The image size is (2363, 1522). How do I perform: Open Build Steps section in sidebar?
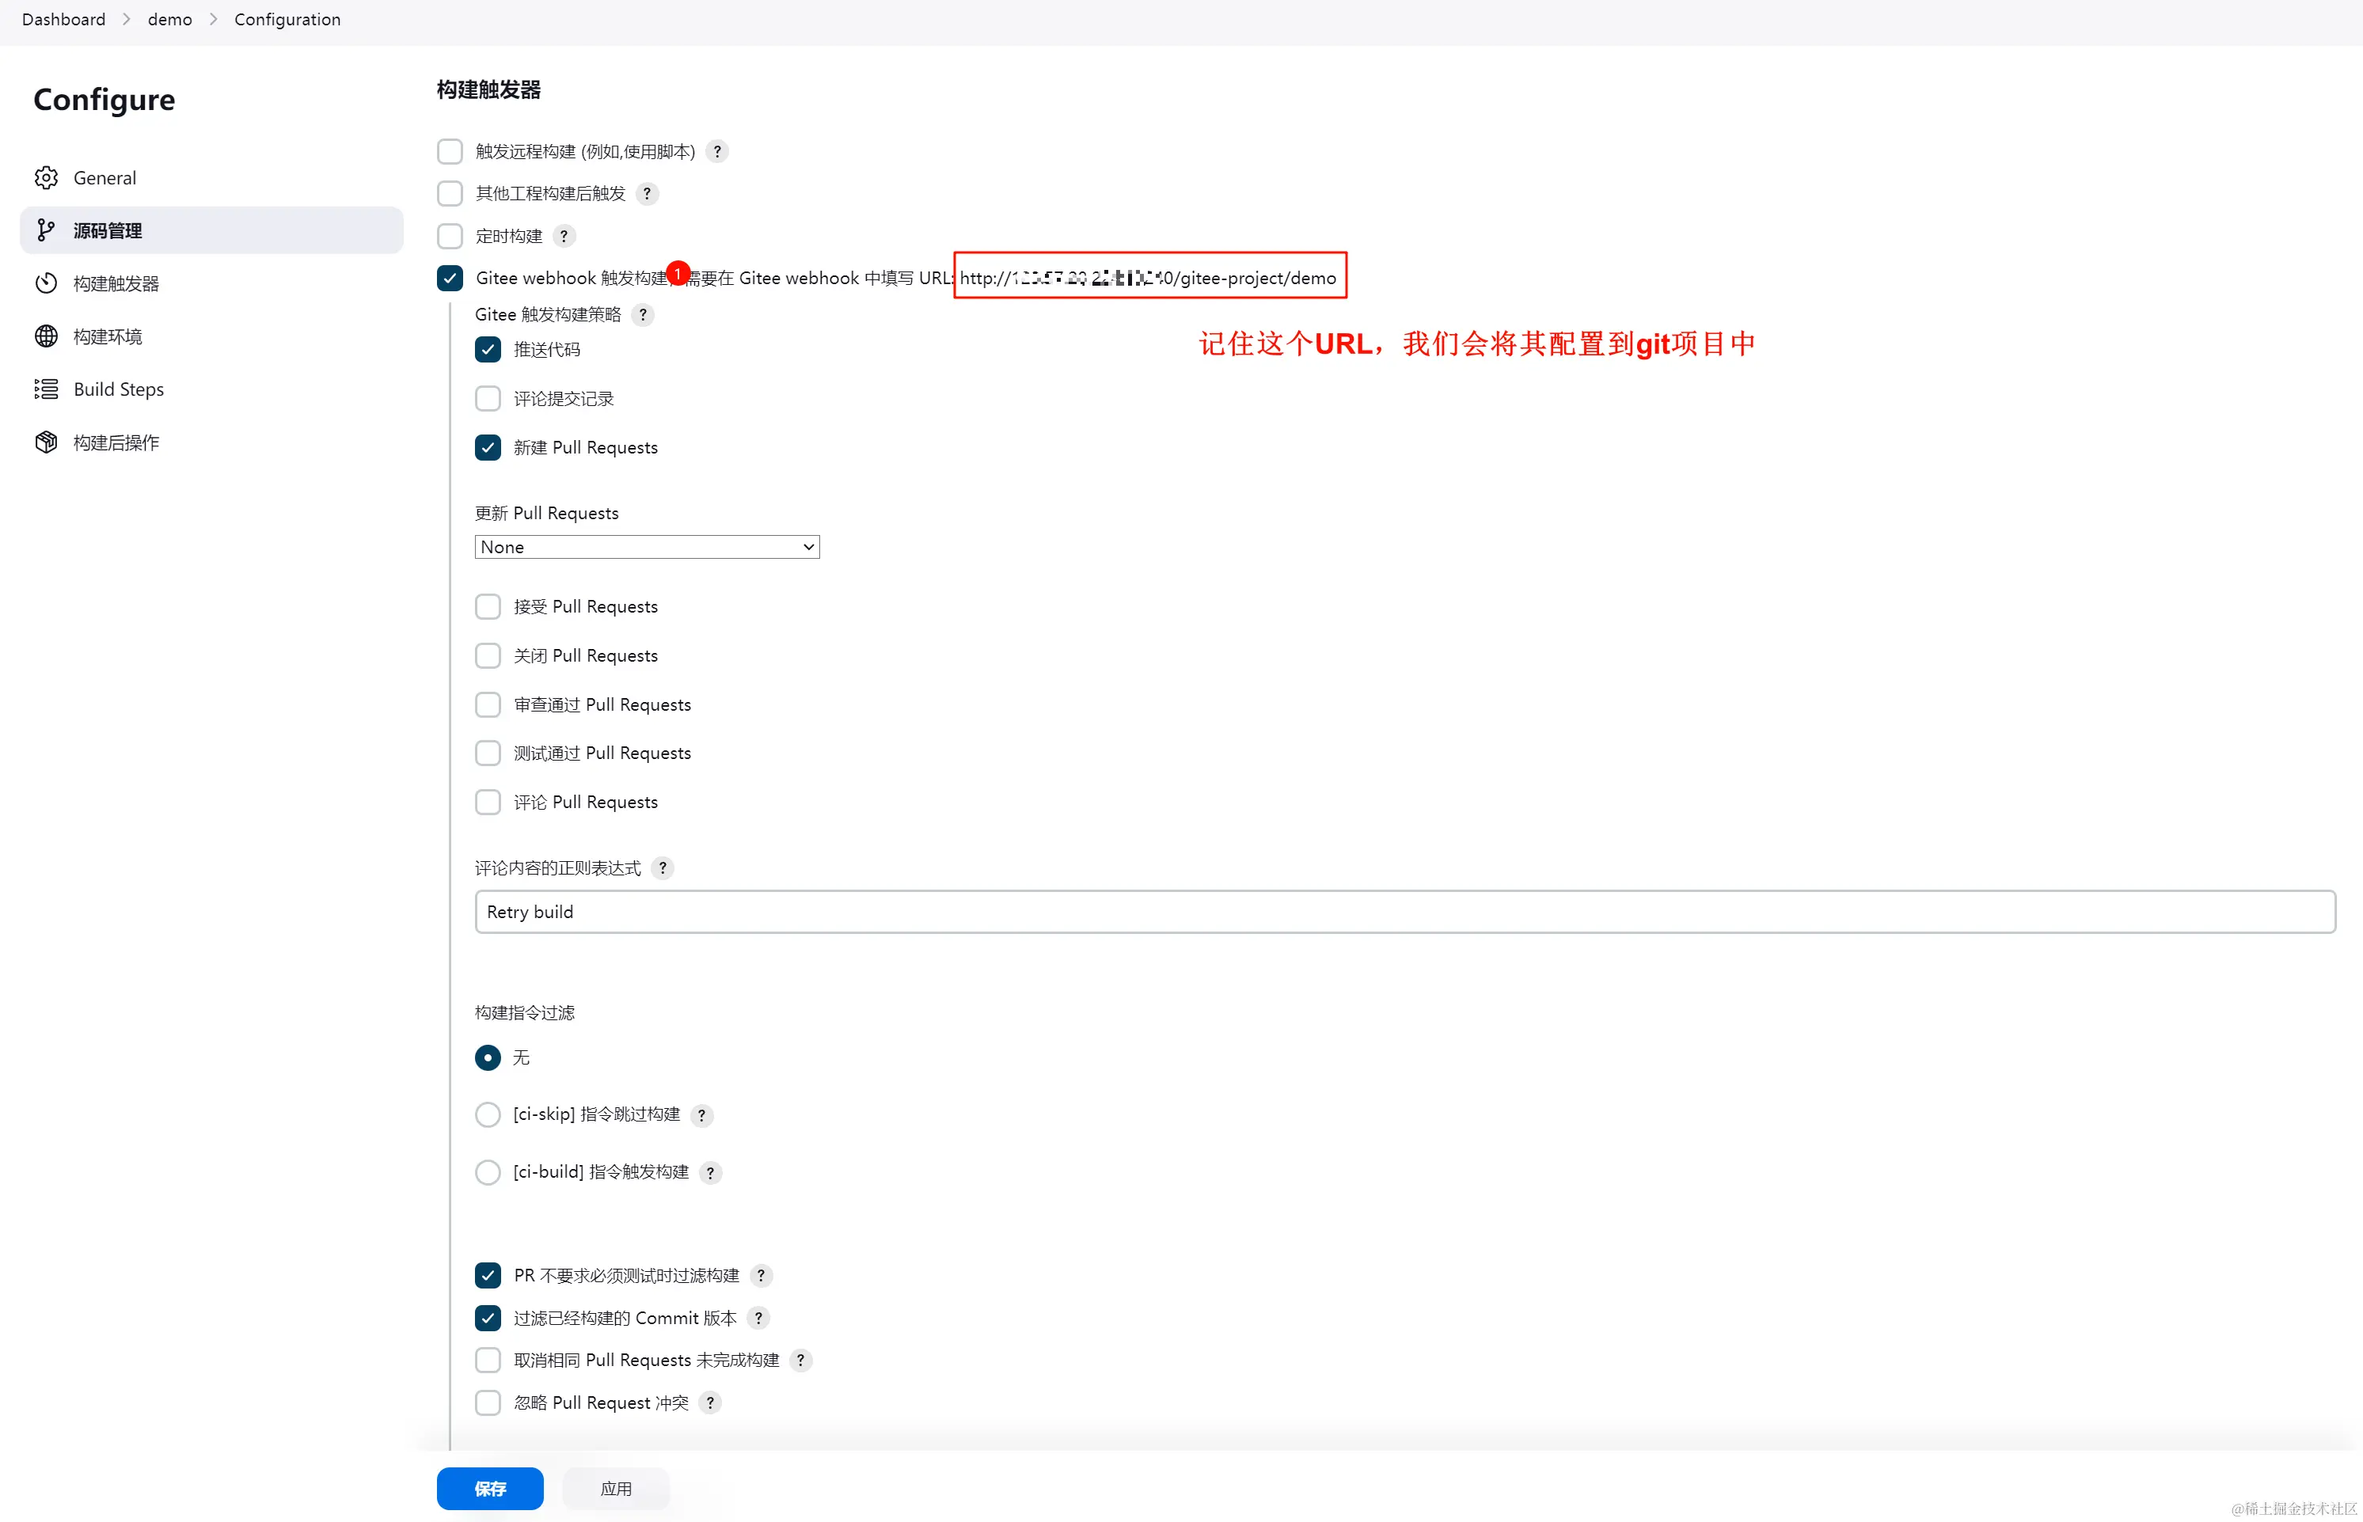[x=119, y=389]
